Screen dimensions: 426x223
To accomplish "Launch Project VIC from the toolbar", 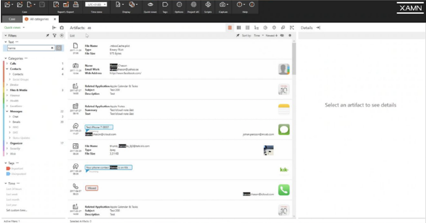I will [193, 4].
